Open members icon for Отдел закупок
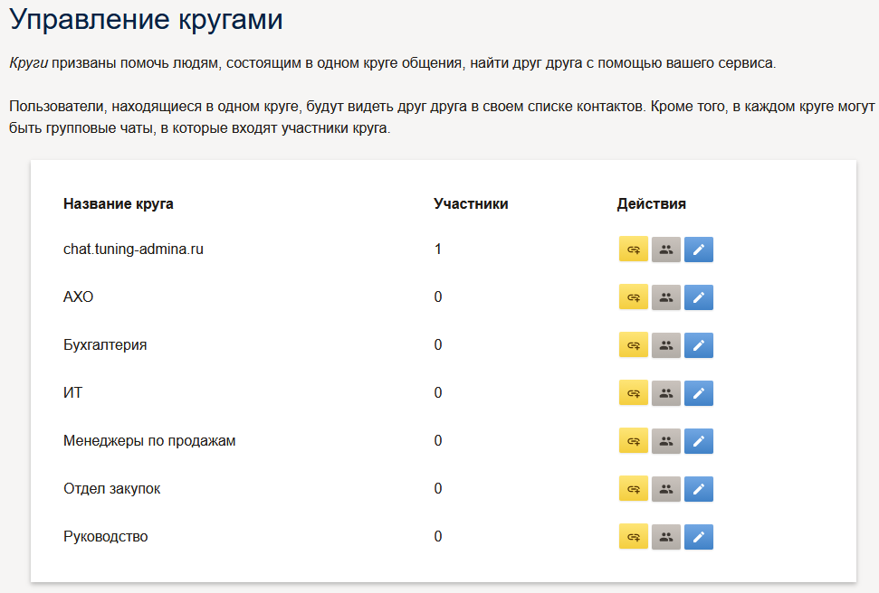The width and height of the screenshot is (879, 593). (666, 489)
